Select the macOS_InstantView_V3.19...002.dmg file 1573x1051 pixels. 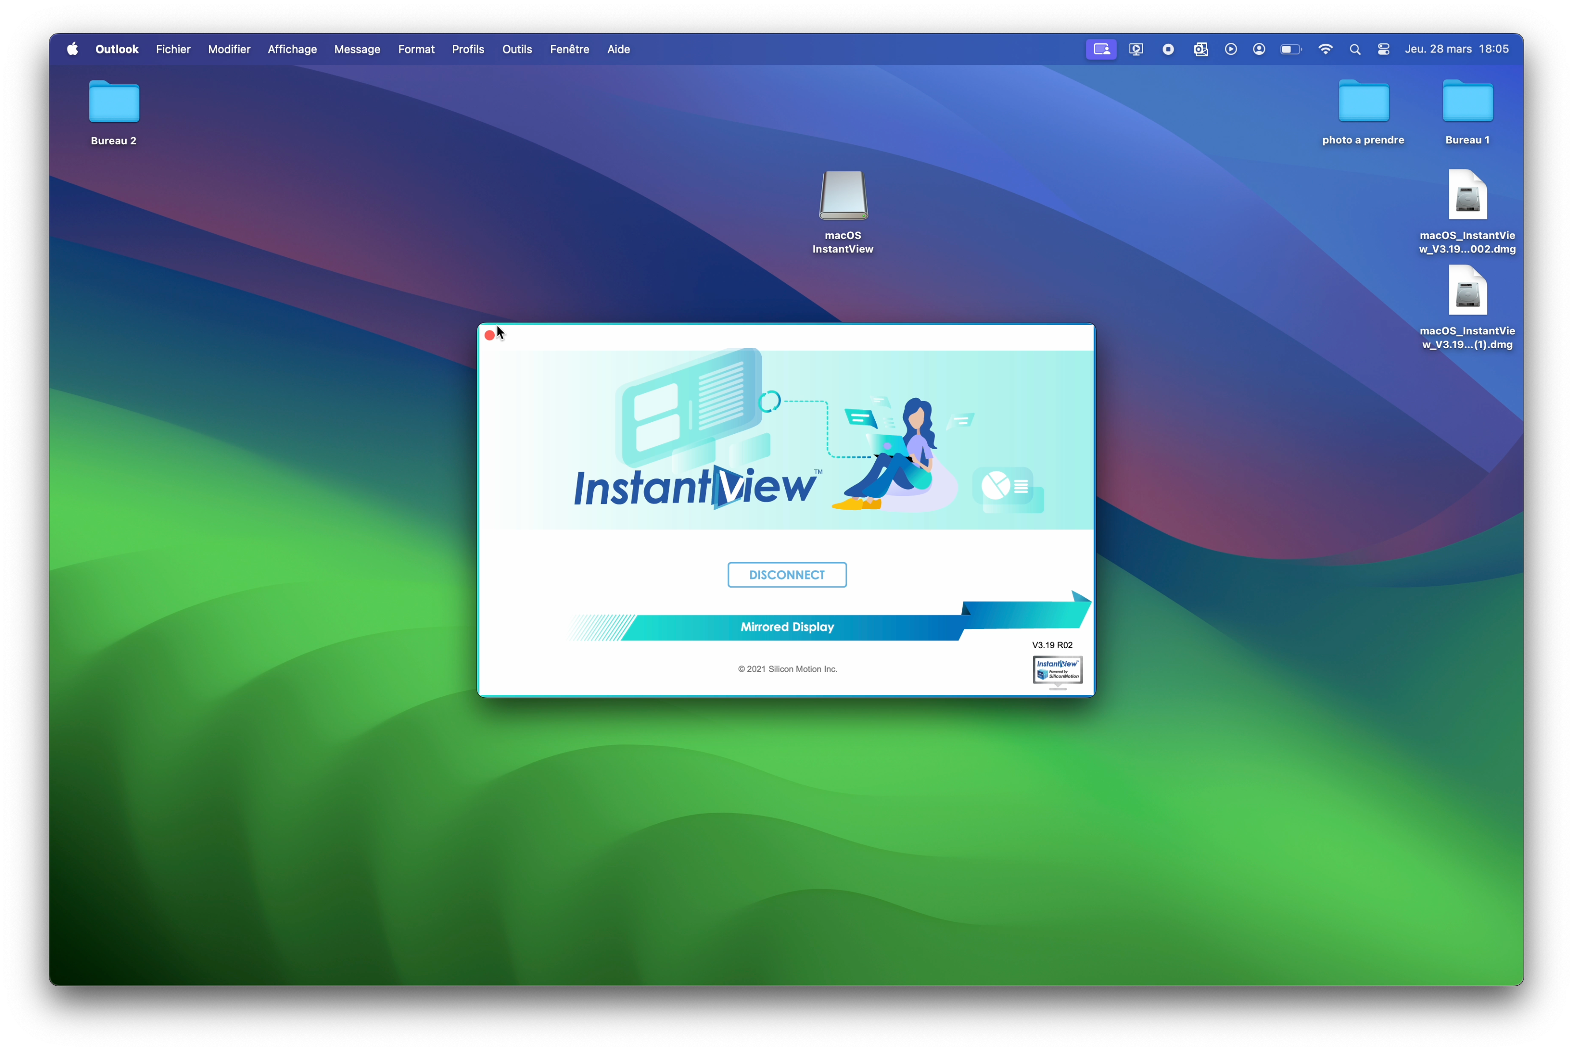tap(1467, 195)
